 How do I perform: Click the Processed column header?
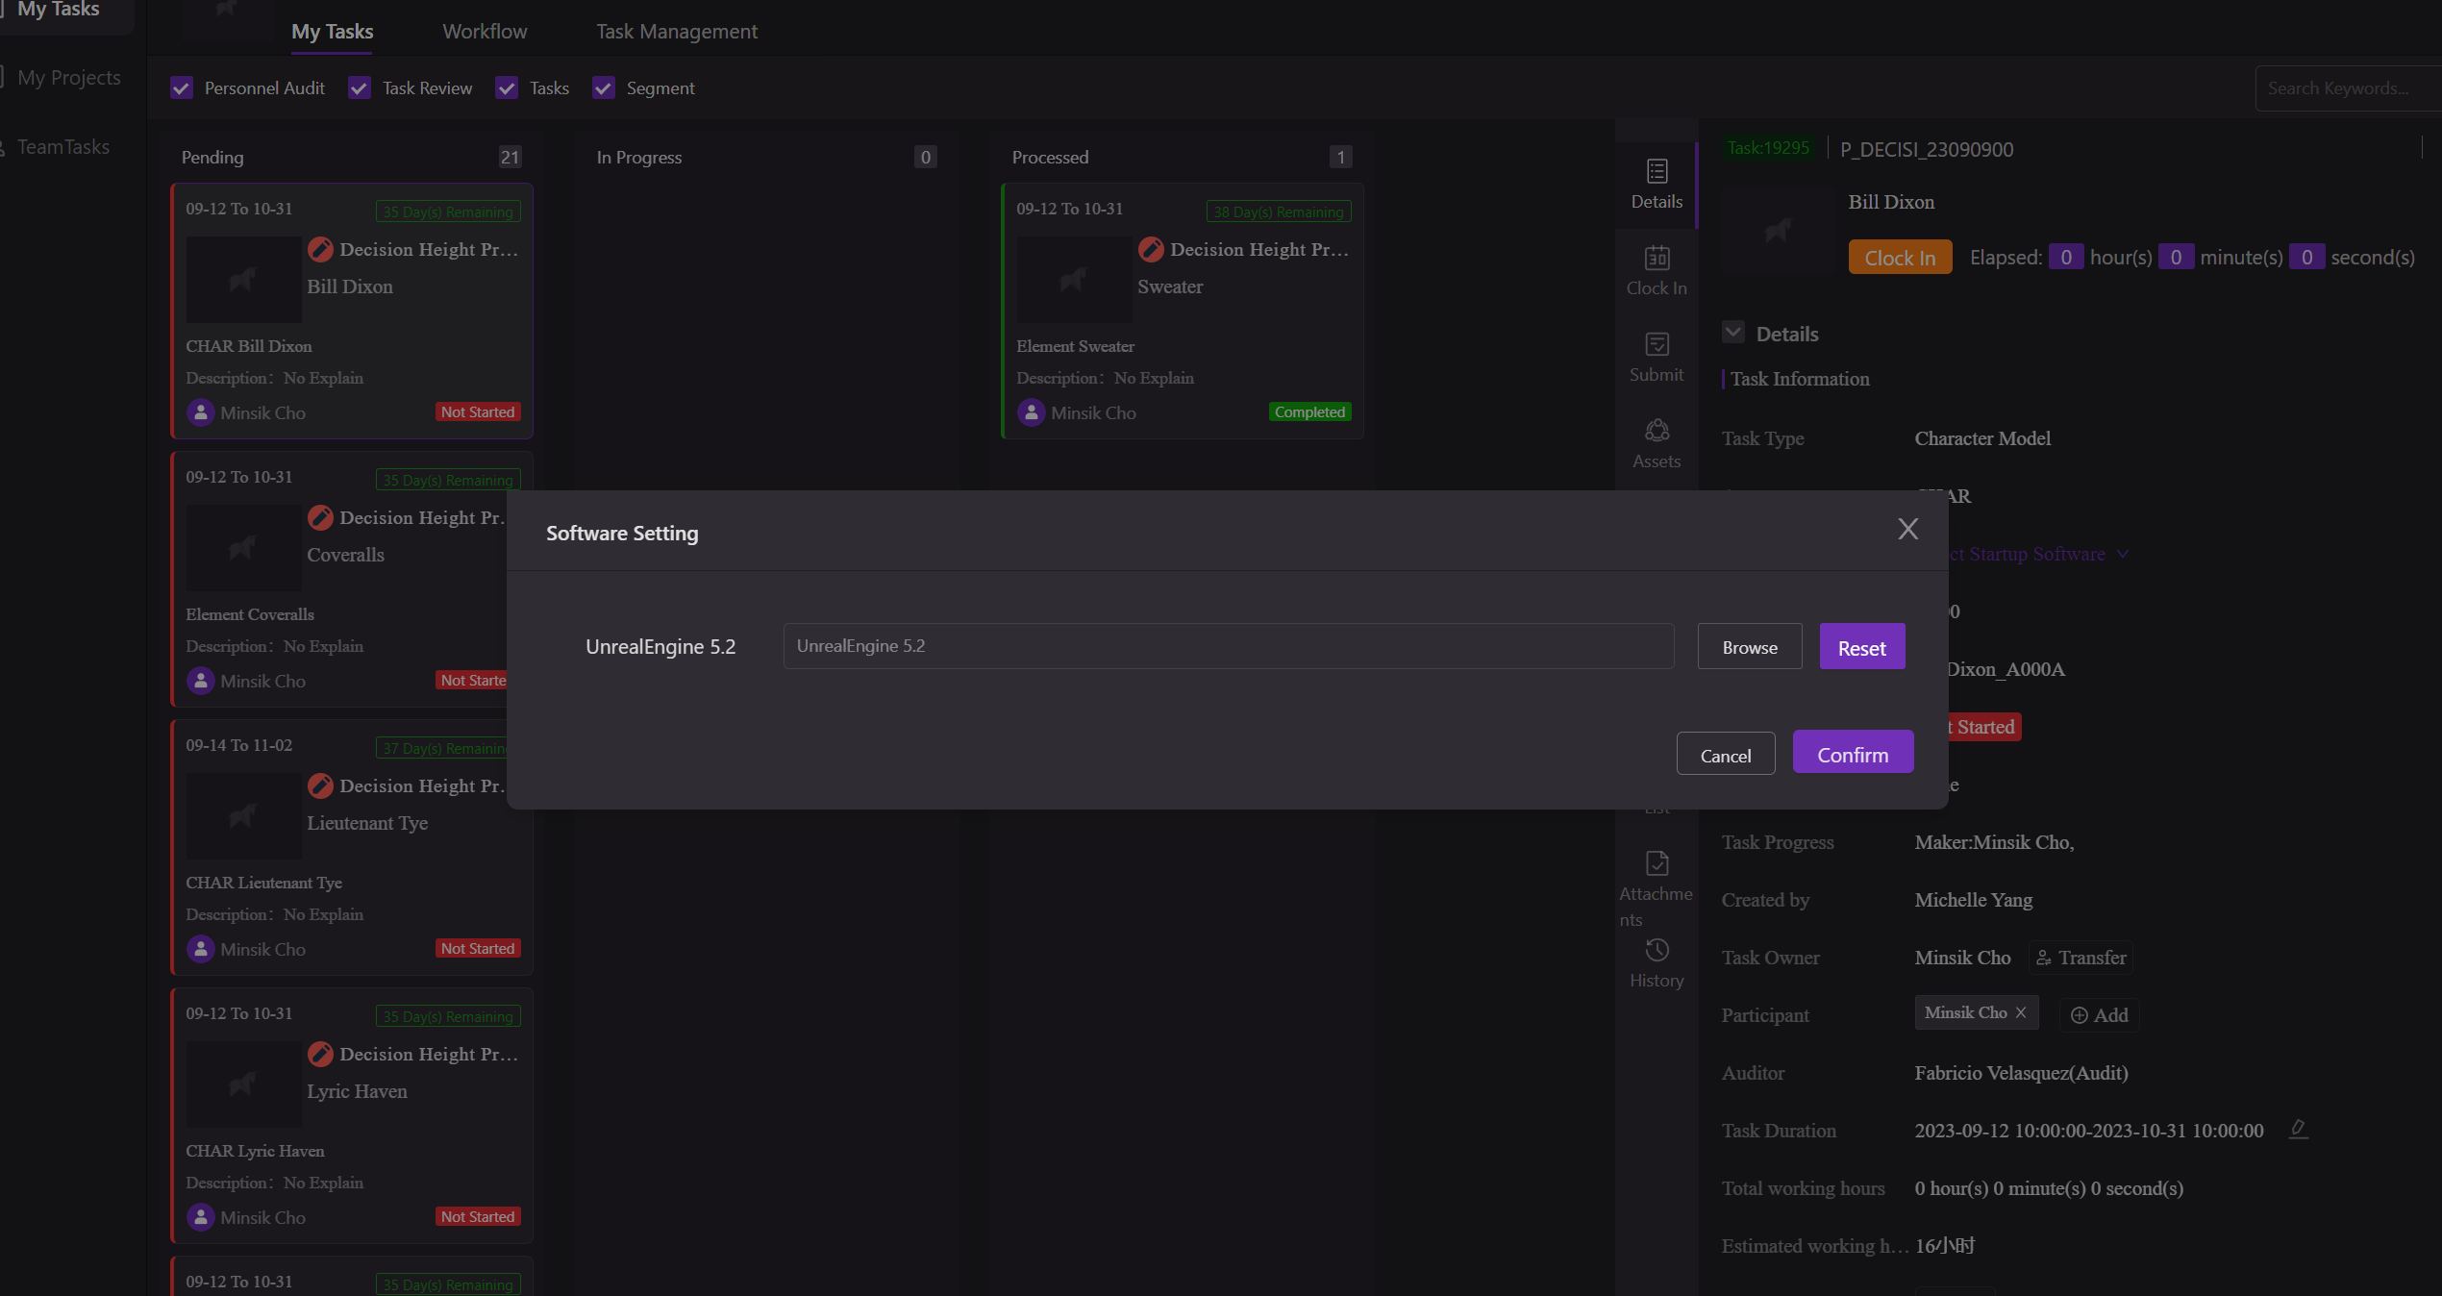click(x=1050, y=157)
